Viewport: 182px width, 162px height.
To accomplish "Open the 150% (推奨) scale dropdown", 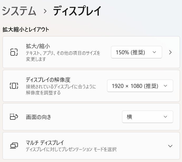I will (136, 52).
